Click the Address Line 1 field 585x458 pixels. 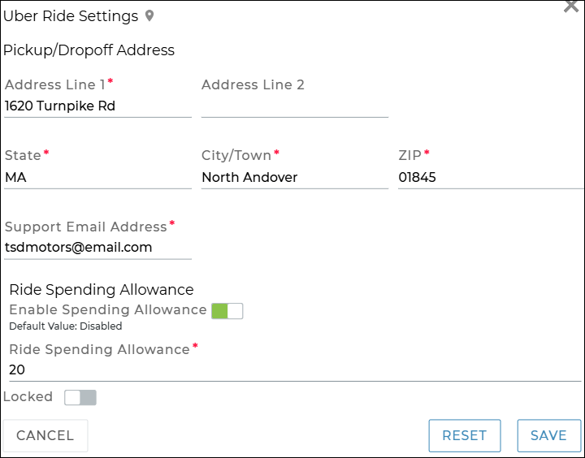click(x=97, y=106)
